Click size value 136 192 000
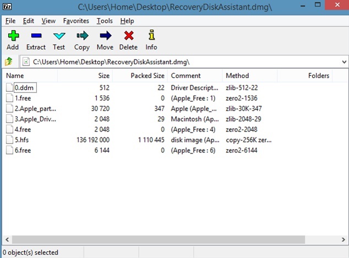Viewport: 349px width, 258px height. click(93, 140)
